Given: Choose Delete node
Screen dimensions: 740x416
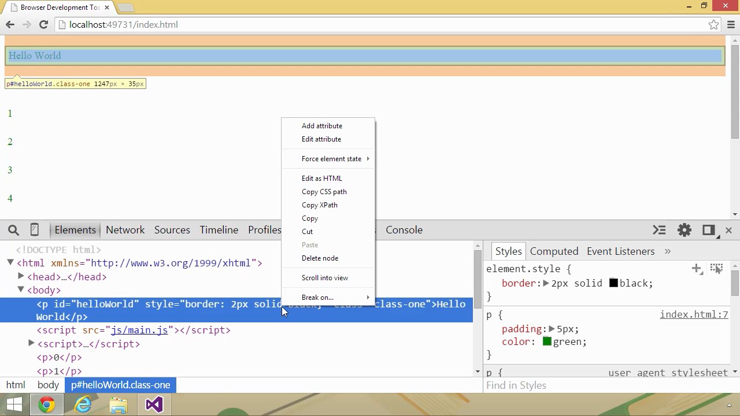Looking at the screenshot, I should click(x=328, y=258).
